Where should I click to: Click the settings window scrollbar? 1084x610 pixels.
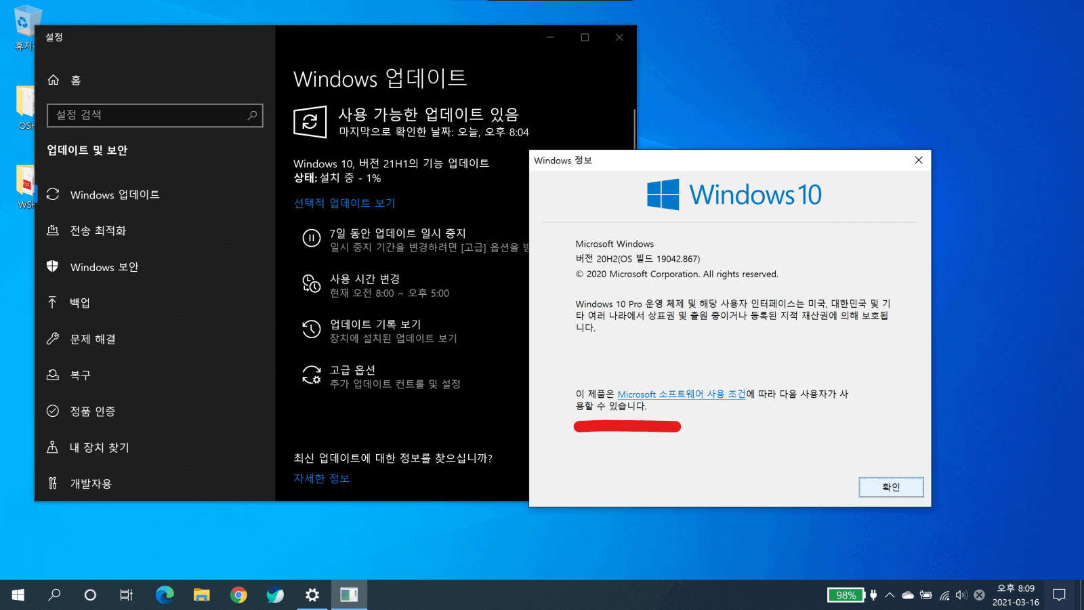tap(634, 129)
